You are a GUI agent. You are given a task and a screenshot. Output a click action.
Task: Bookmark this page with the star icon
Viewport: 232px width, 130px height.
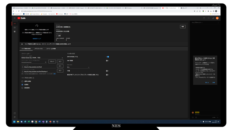click(200, 11)
